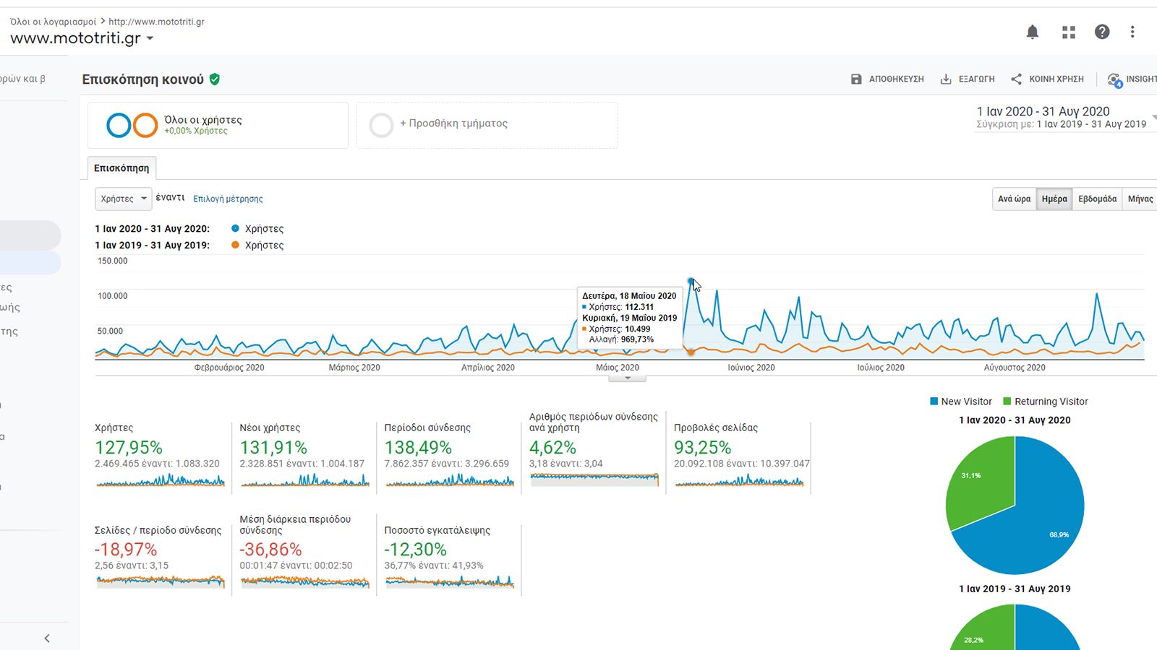Click the Επισκόπηση κοινού page title
This screenshot has height=650, width=1157.
[142, 79]
